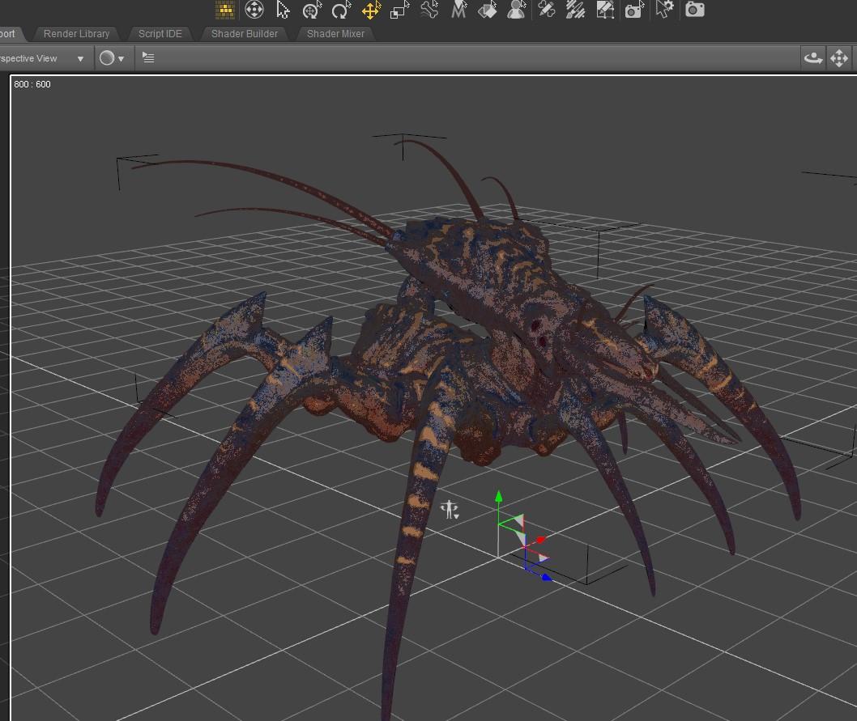Select the Geometry Editor pencil-grid tool
This screenshot has width=857, height=721.
(x=605, y=10)
